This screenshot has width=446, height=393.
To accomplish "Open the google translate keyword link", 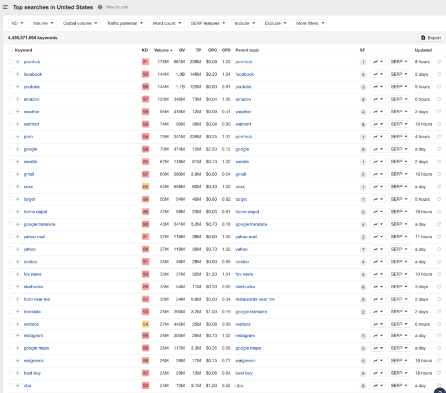I will click(x=39, y=224).
